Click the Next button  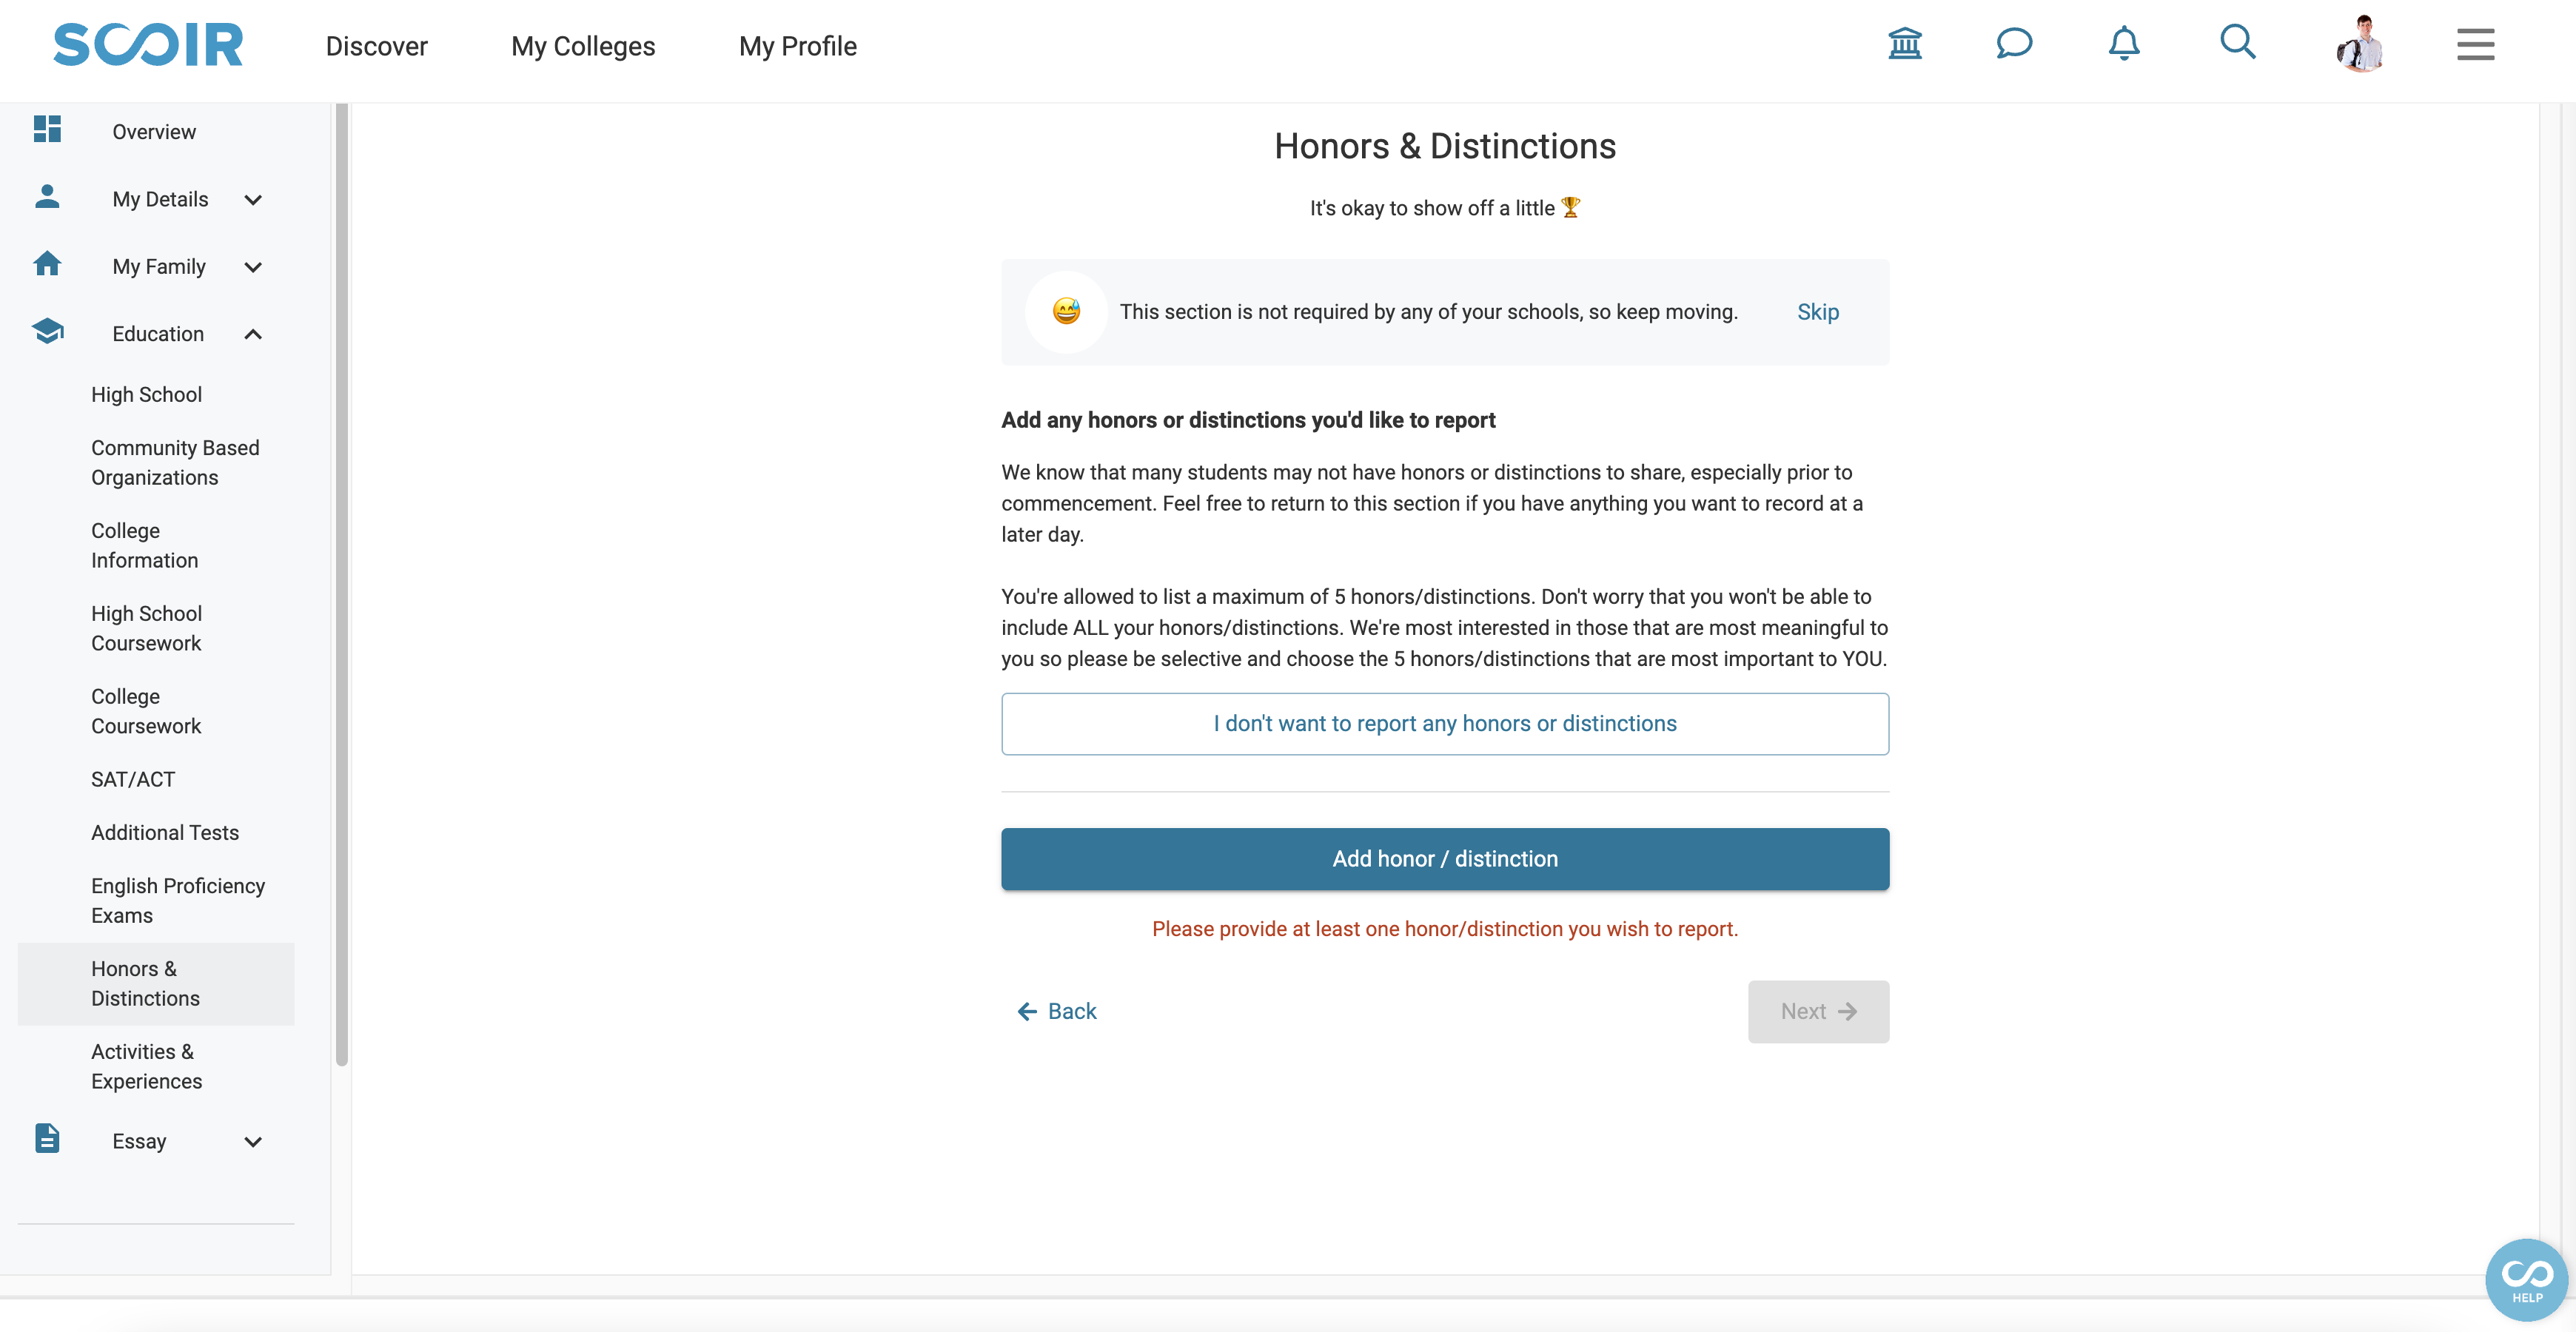(1818, 1012)
